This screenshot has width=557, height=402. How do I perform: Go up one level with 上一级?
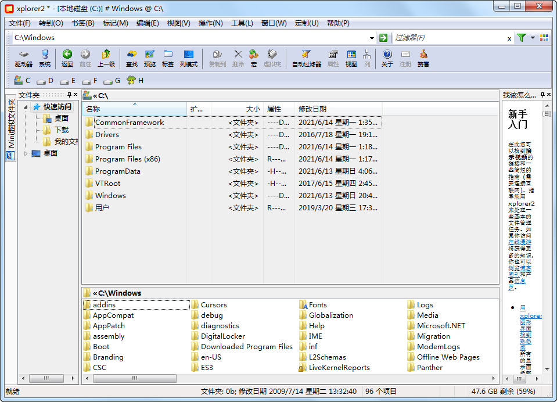(106, 59)
